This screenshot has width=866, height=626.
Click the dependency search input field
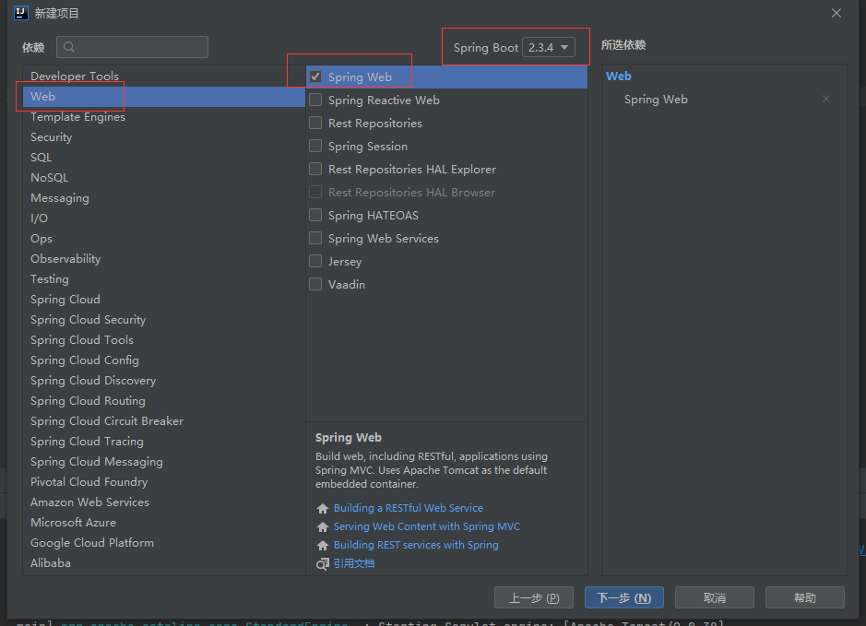pos(132,47)
